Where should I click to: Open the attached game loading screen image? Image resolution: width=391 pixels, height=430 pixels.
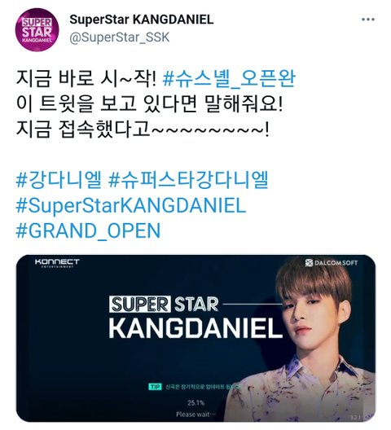pyautogui.click(x=195, y=339)
